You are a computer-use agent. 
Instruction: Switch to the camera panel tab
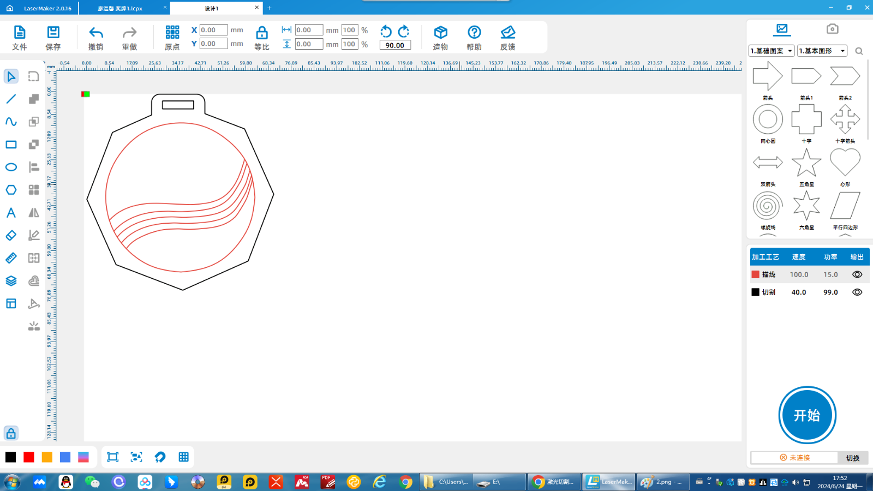(832, 29)
